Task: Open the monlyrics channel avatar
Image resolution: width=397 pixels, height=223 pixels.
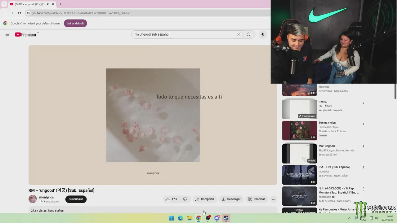Action: click(x=33, y=199)
